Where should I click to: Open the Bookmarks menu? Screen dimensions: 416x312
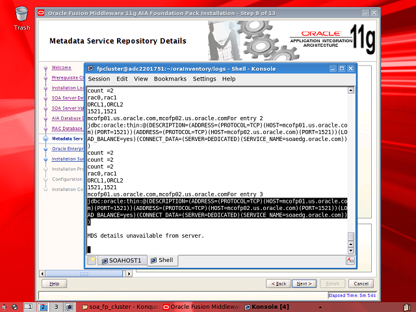click(x=170, y=79)
